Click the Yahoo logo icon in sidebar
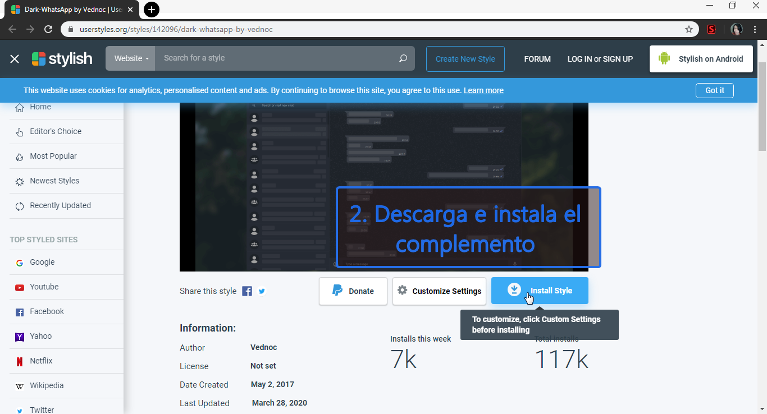The height and width of the screenshot is (414, 767). [20, 337]
